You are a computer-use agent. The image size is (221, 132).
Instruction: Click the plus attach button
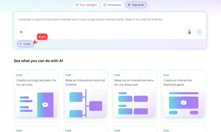click(x=21, y=32)
